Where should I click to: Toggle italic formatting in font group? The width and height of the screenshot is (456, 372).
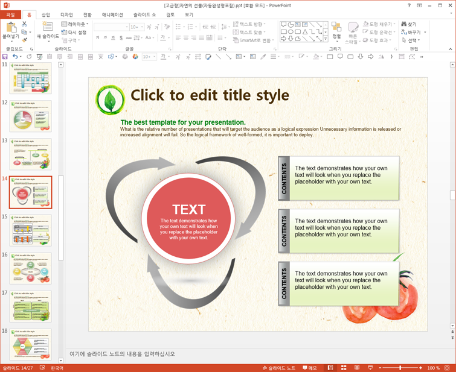pos(105,37)
